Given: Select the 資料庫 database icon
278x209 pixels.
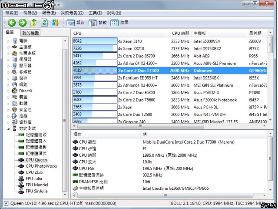Looking at the screenshot, I should pyautogui.click(x=14, y=122).
